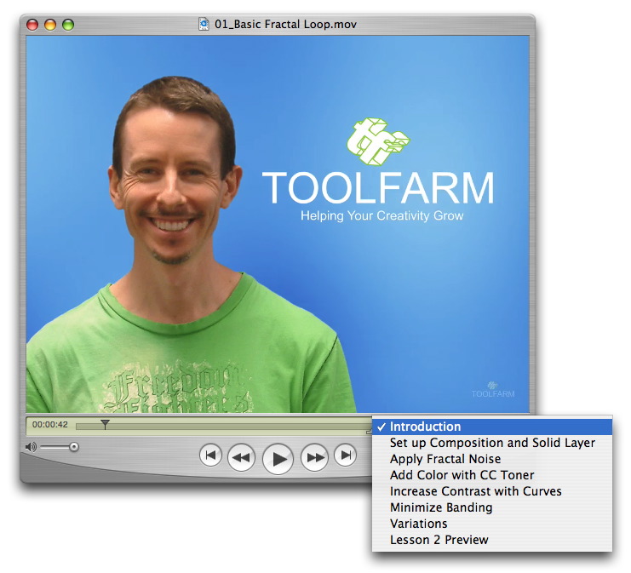Click the movie file icon in title bar

[x=204, y=24]
